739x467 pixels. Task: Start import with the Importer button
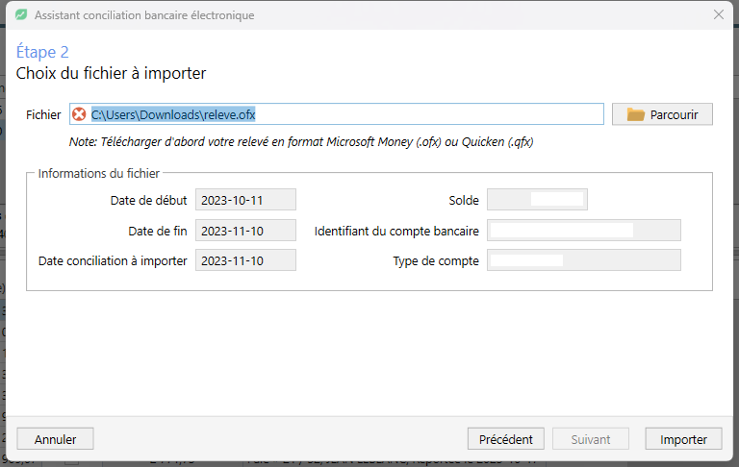click(683, 439)
